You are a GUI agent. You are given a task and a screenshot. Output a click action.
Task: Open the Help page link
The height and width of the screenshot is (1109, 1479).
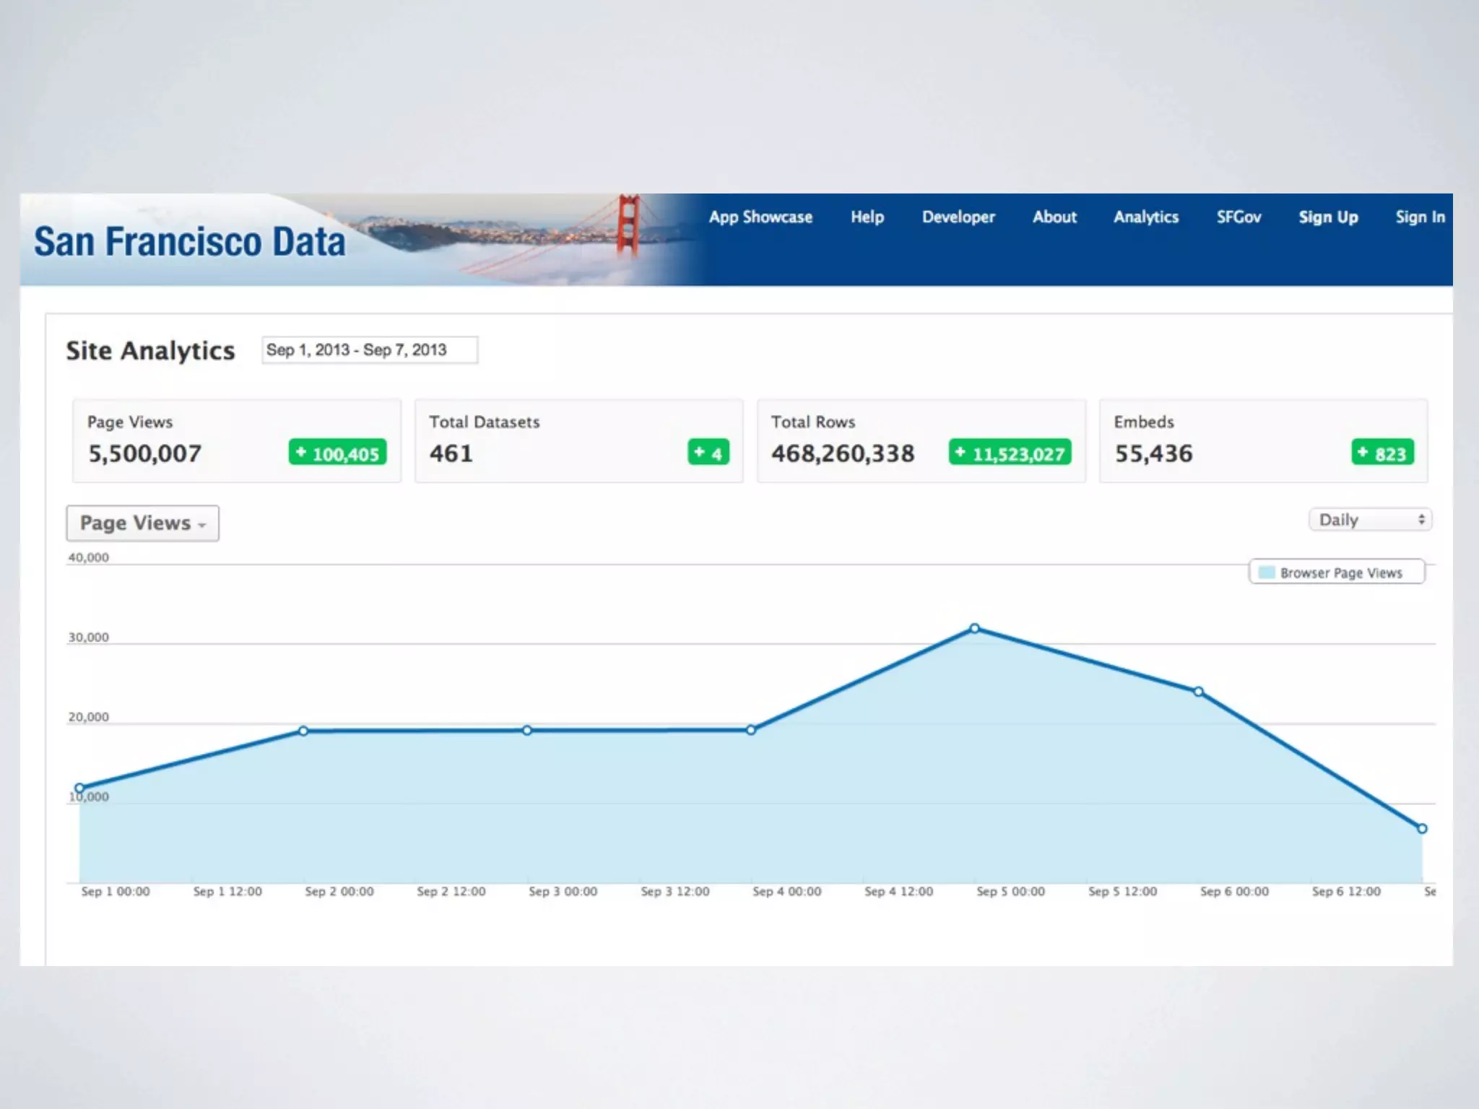pos(867,217)
